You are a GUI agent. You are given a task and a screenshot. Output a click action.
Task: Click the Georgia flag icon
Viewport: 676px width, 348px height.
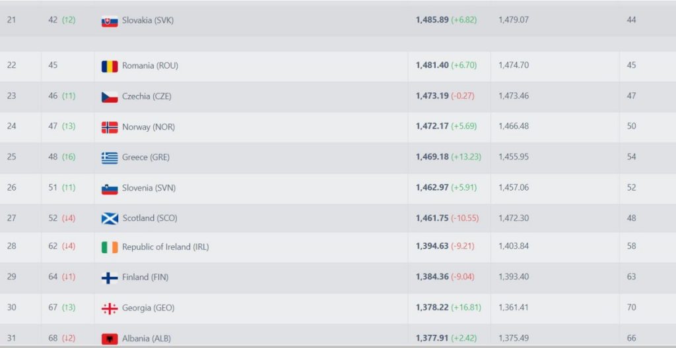click(x=110, y=308)
